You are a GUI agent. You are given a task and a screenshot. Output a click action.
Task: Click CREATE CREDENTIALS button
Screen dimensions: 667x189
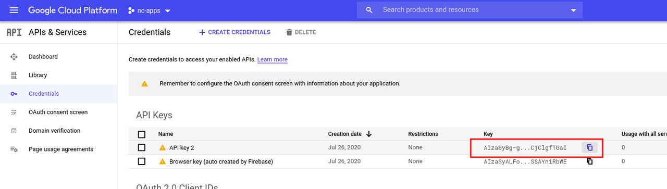234,32
